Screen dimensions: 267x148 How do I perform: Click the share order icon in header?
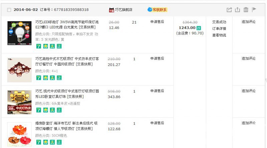pos(229,10)
